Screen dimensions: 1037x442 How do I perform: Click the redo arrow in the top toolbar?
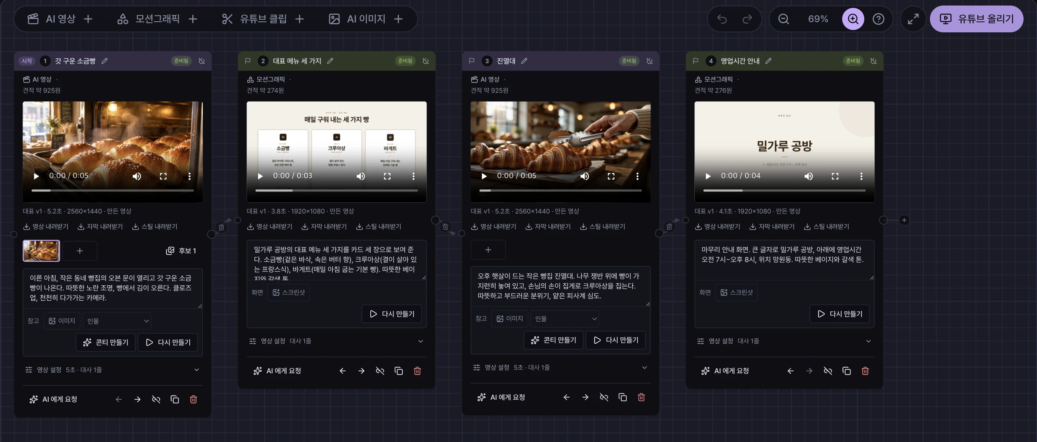pyautogui.click(x=747, y=19)
